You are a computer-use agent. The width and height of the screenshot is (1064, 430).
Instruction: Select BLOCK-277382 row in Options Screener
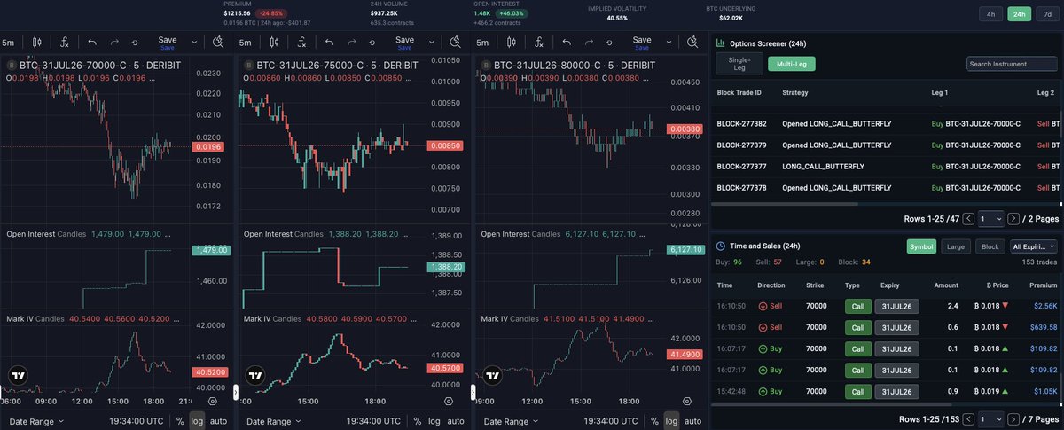click(887, 123)
